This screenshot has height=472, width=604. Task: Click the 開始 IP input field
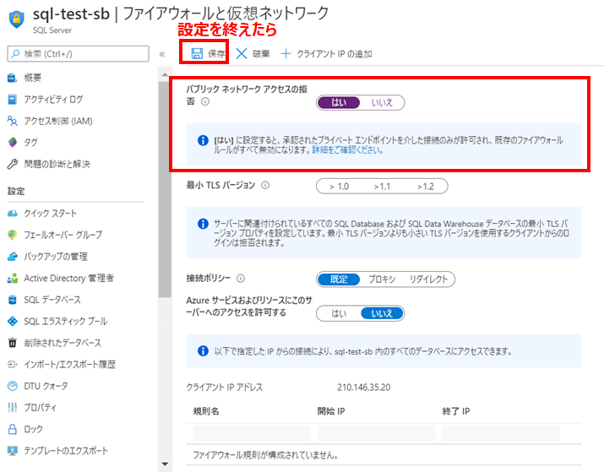click(376, 433)
